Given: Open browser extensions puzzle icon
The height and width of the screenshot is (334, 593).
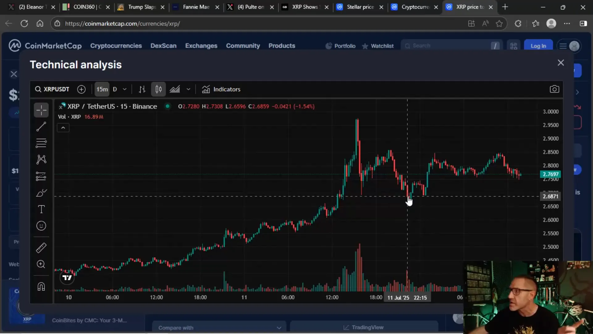Looking at the screenshot, I should [518, 24].
